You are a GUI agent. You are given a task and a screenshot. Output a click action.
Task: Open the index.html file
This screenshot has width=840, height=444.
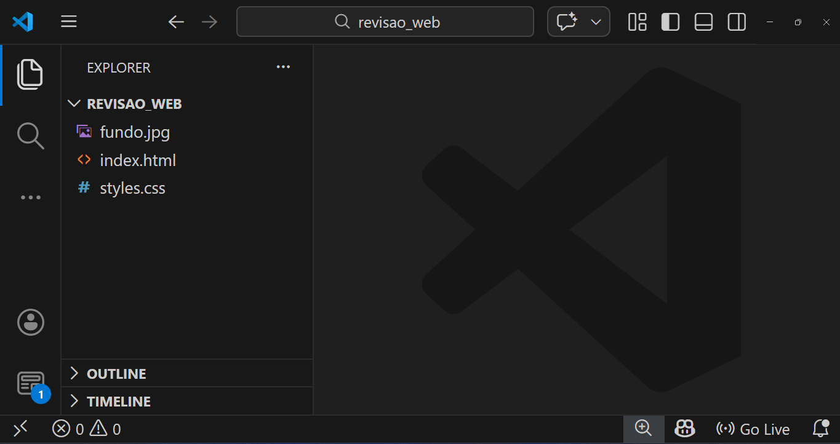tap(138, 160)
